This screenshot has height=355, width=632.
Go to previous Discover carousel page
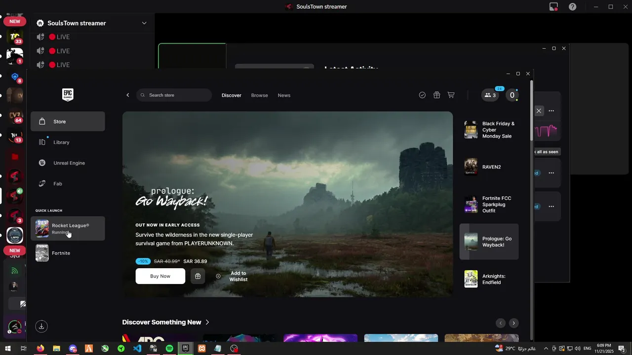[501, 323]
